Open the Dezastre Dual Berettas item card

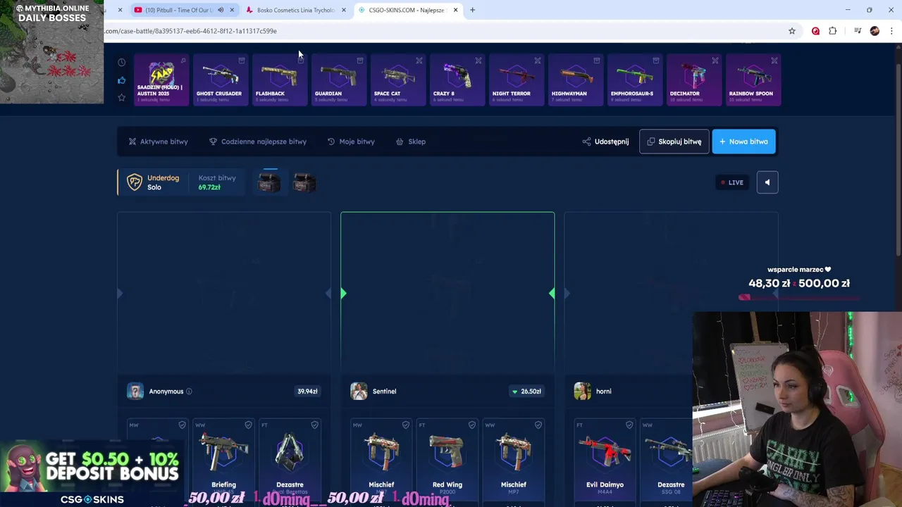(x=290, y=462)
